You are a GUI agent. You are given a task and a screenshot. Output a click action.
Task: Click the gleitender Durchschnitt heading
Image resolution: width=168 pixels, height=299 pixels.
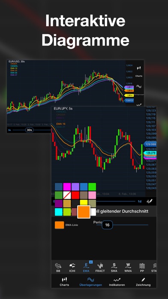[124, 211]
